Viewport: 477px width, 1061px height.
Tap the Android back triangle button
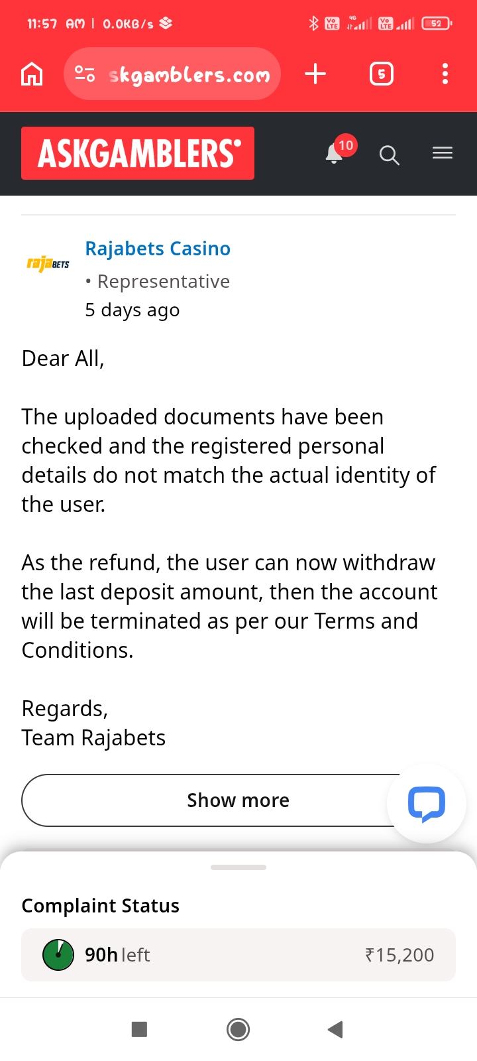336,1029
